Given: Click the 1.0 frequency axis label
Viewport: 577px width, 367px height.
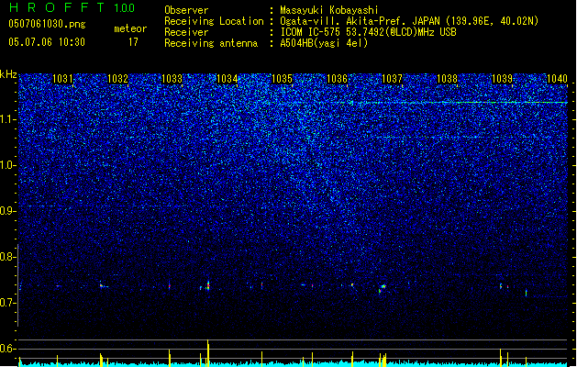Looking at the screenshot, I should tap(7, 165).
